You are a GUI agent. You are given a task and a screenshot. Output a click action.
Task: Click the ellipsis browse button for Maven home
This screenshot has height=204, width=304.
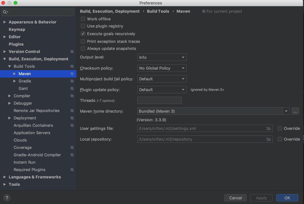(295, 111)
